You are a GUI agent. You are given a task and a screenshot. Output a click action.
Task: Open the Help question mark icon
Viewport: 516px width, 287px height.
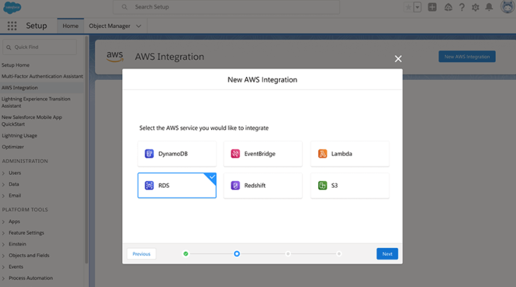click(x=461, y=7)
